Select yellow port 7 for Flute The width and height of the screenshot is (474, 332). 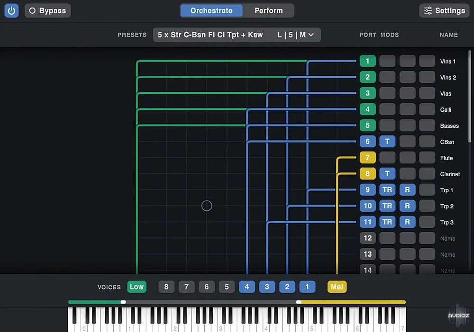click(368, 157)
